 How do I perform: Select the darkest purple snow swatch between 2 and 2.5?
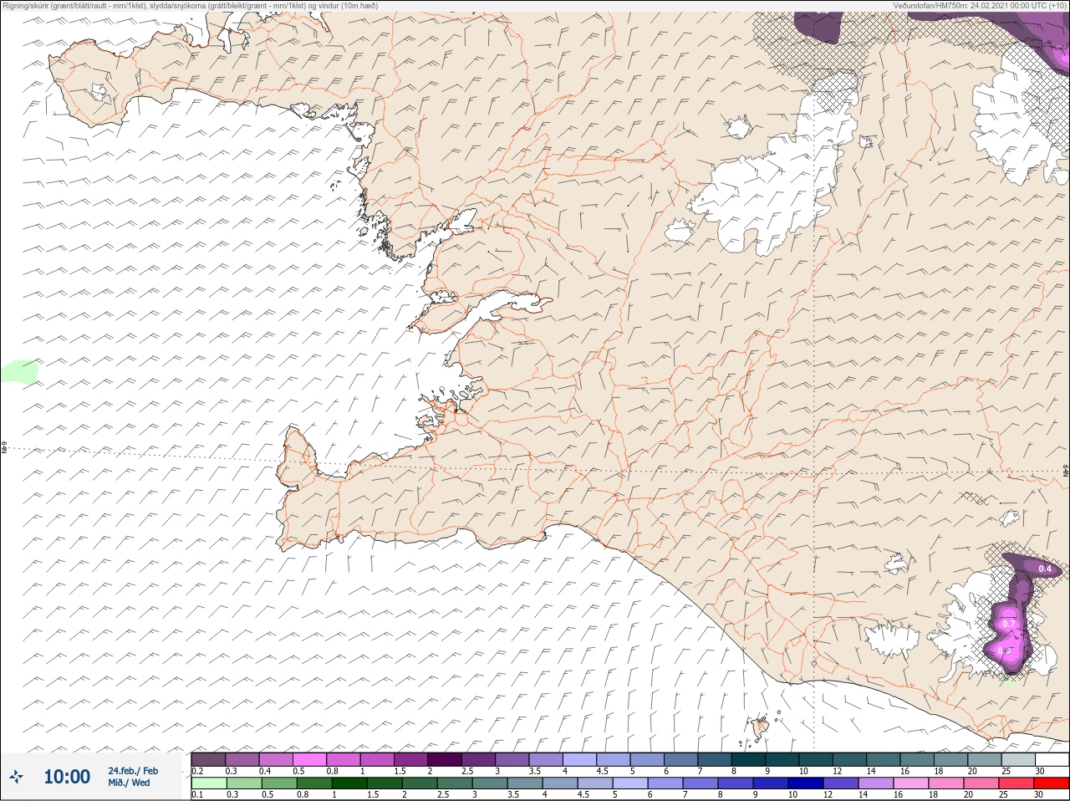pyautogui.click(x=445, y=758)
